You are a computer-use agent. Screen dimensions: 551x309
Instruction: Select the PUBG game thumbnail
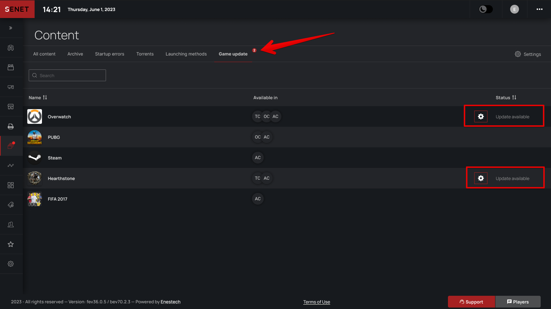35,137
